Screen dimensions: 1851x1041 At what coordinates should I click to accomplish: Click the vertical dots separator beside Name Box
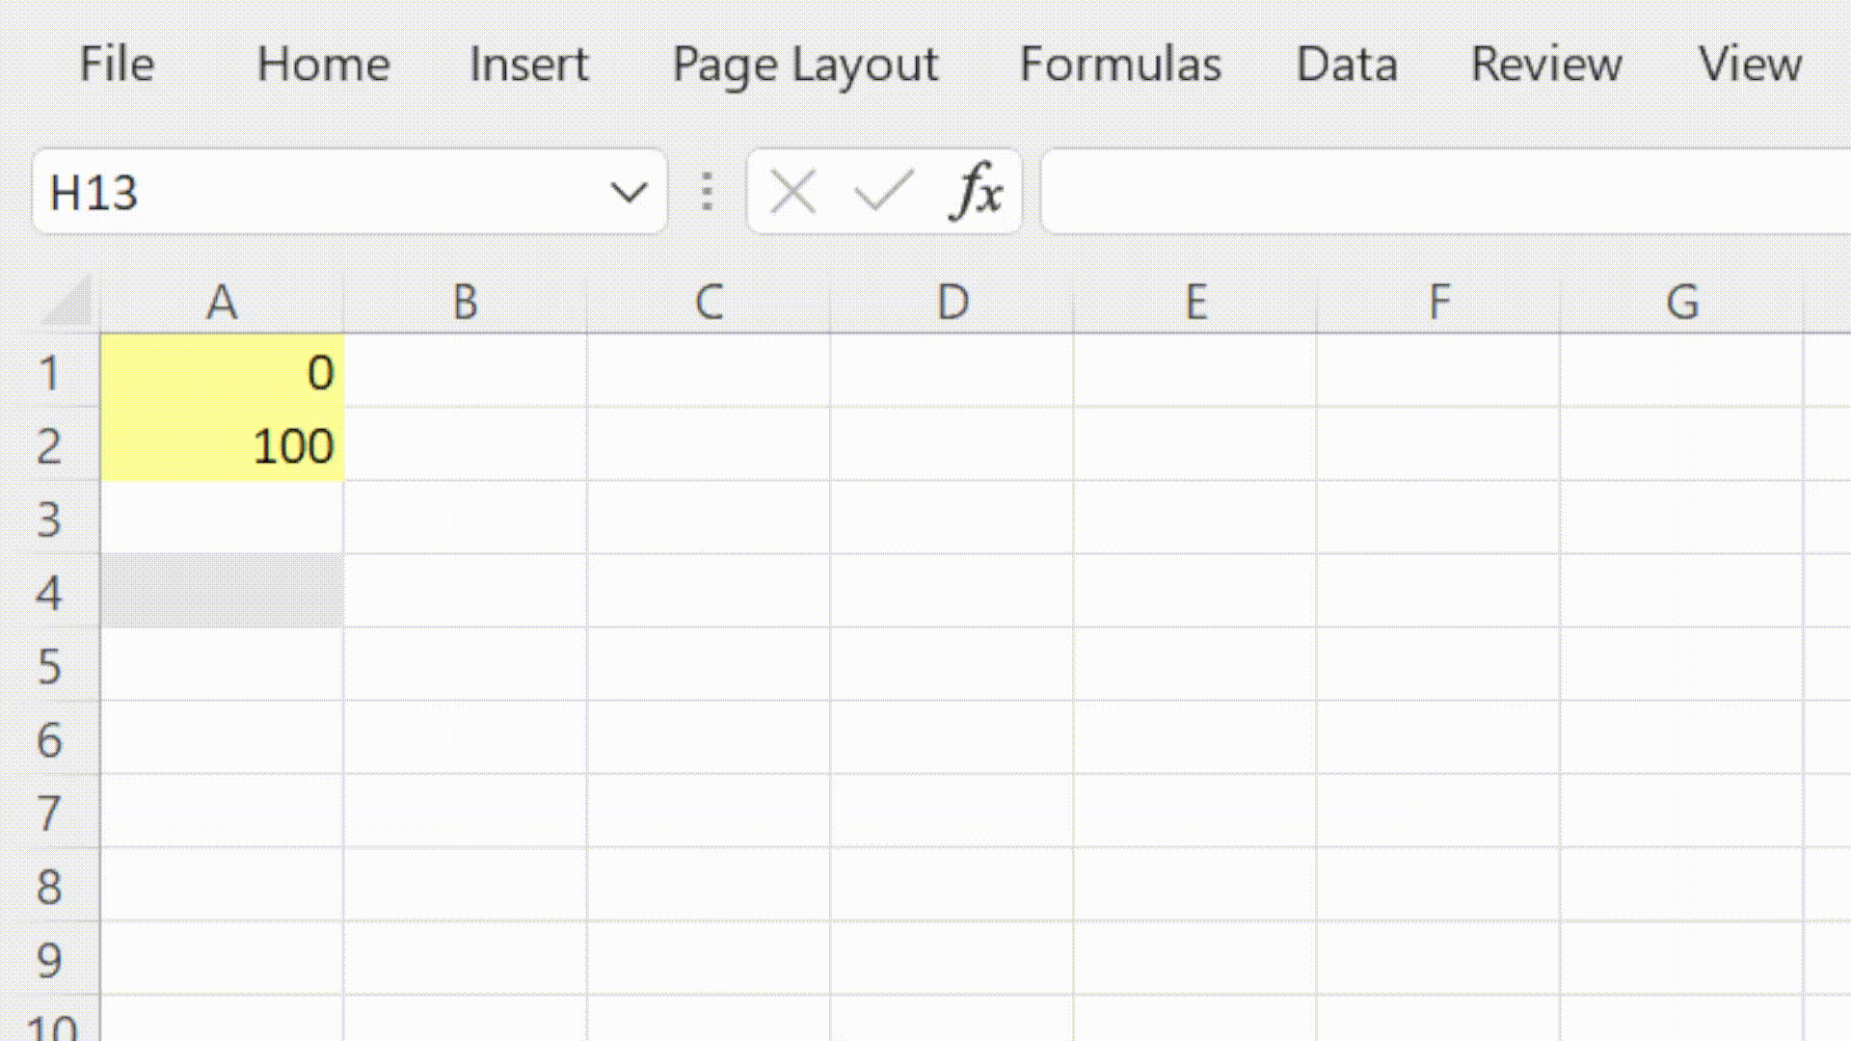[707, 191]
